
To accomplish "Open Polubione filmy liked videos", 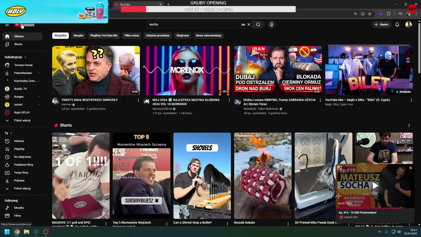I will pos(22,165).
